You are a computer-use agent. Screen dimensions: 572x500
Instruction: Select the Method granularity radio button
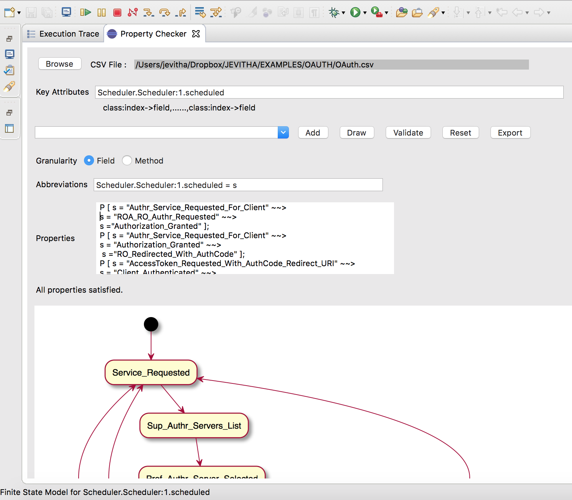pos(127,160)
